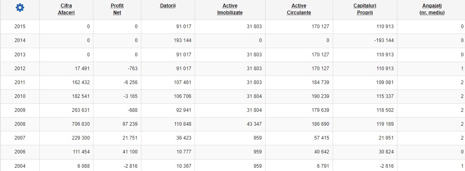Open the blue gear settings icon
Viewport: 465px width, 171px height.
click(20, 8)
